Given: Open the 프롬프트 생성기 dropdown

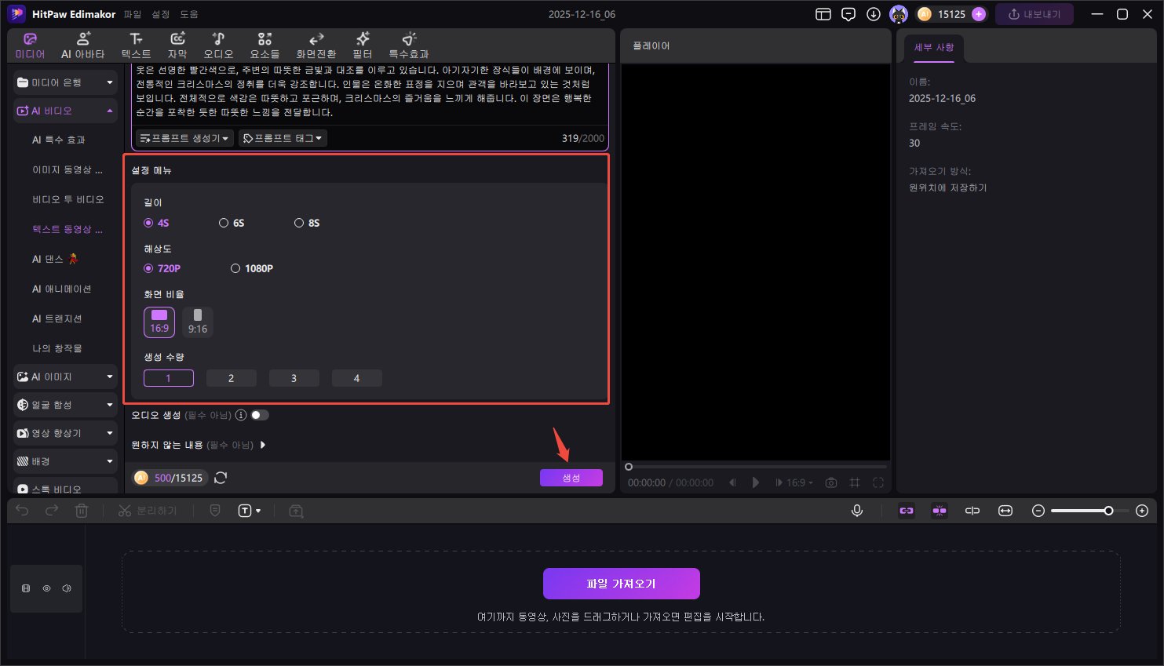Looking at the screenshot, I should [184, 138].
